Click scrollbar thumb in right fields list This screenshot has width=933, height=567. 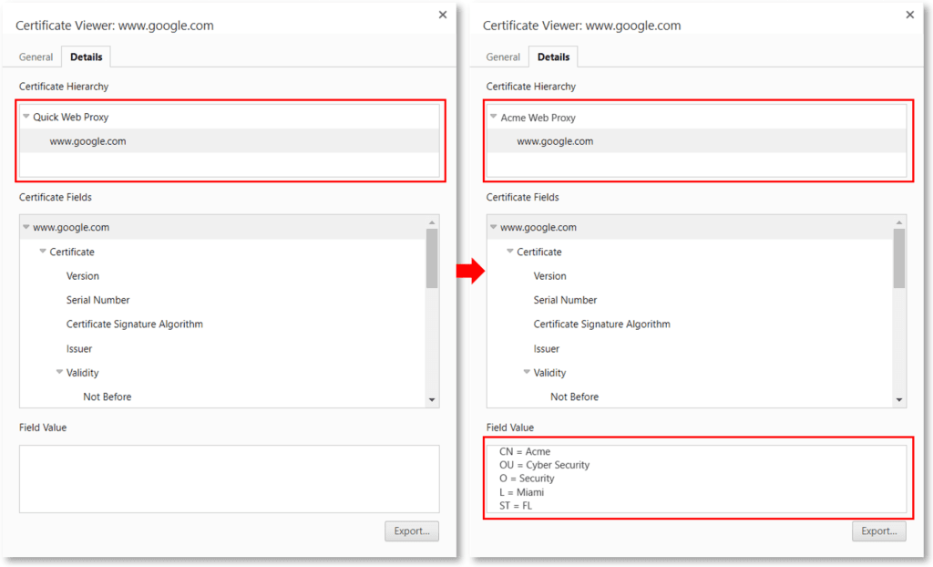(x=899, y=259)
